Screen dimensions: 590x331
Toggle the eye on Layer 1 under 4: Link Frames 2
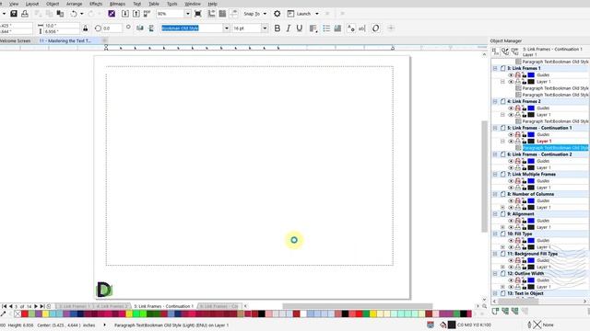pos(511,115)
